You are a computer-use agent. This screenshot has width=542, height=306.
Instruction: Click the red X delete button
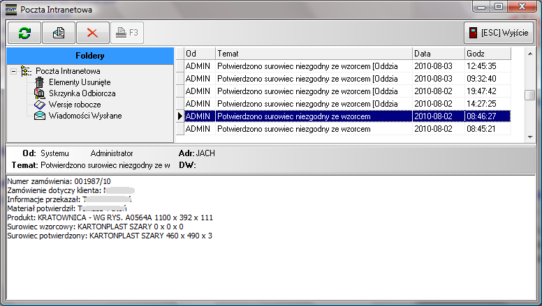(x=93, y=33)
